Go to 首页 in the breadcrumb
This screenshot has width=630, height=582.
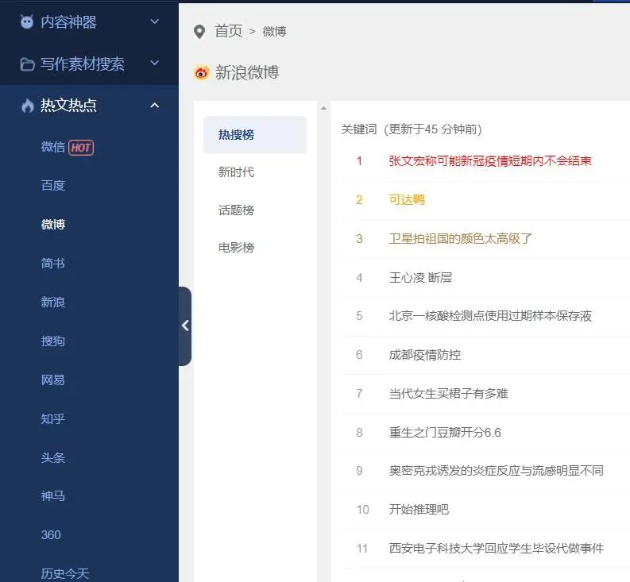coord(229,31)
